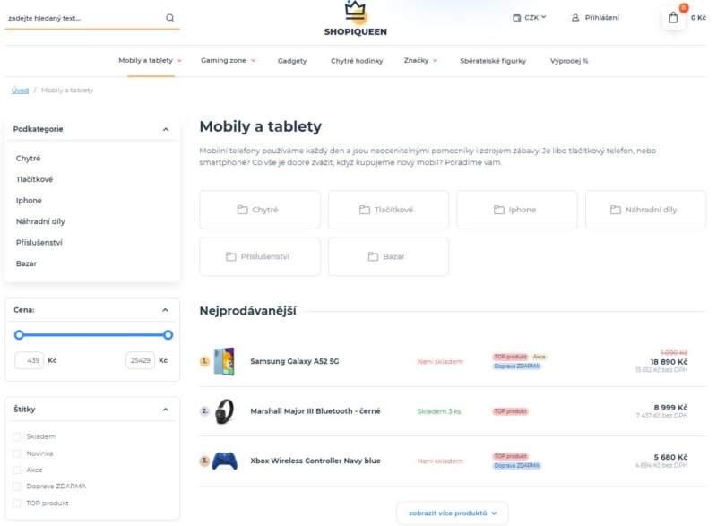Click the folder icon on Příslušenství tile
717x526 pixels.
[231, 257]
